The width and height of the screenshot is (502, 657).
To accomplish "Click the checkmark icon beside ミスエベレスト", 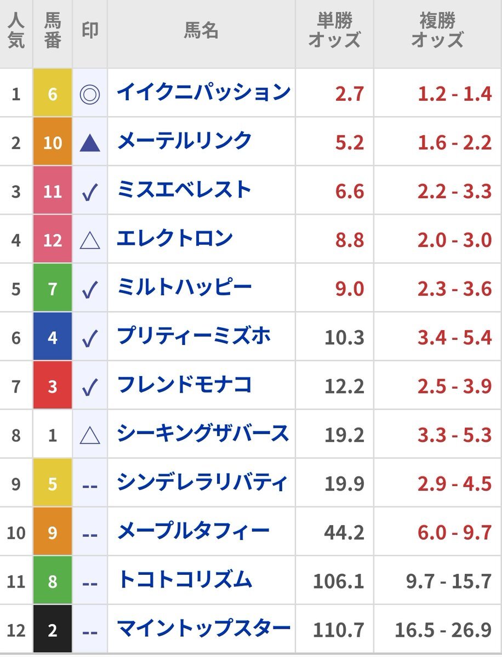I will pyautogui.click(x=90, y=193).
